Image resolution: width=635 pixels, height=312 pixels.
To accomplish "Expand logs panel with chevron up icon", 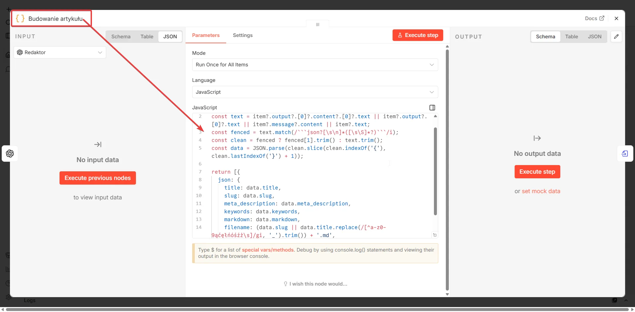I will coord(626,300).
